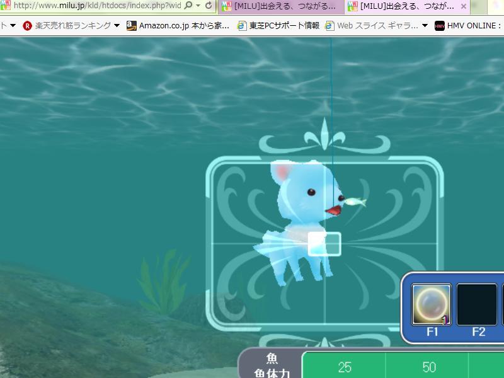Expand the Web スライス ギャラリー dropdown arrow
The image size is (504, 378).
pyautogui.click(x=425, y=26)
